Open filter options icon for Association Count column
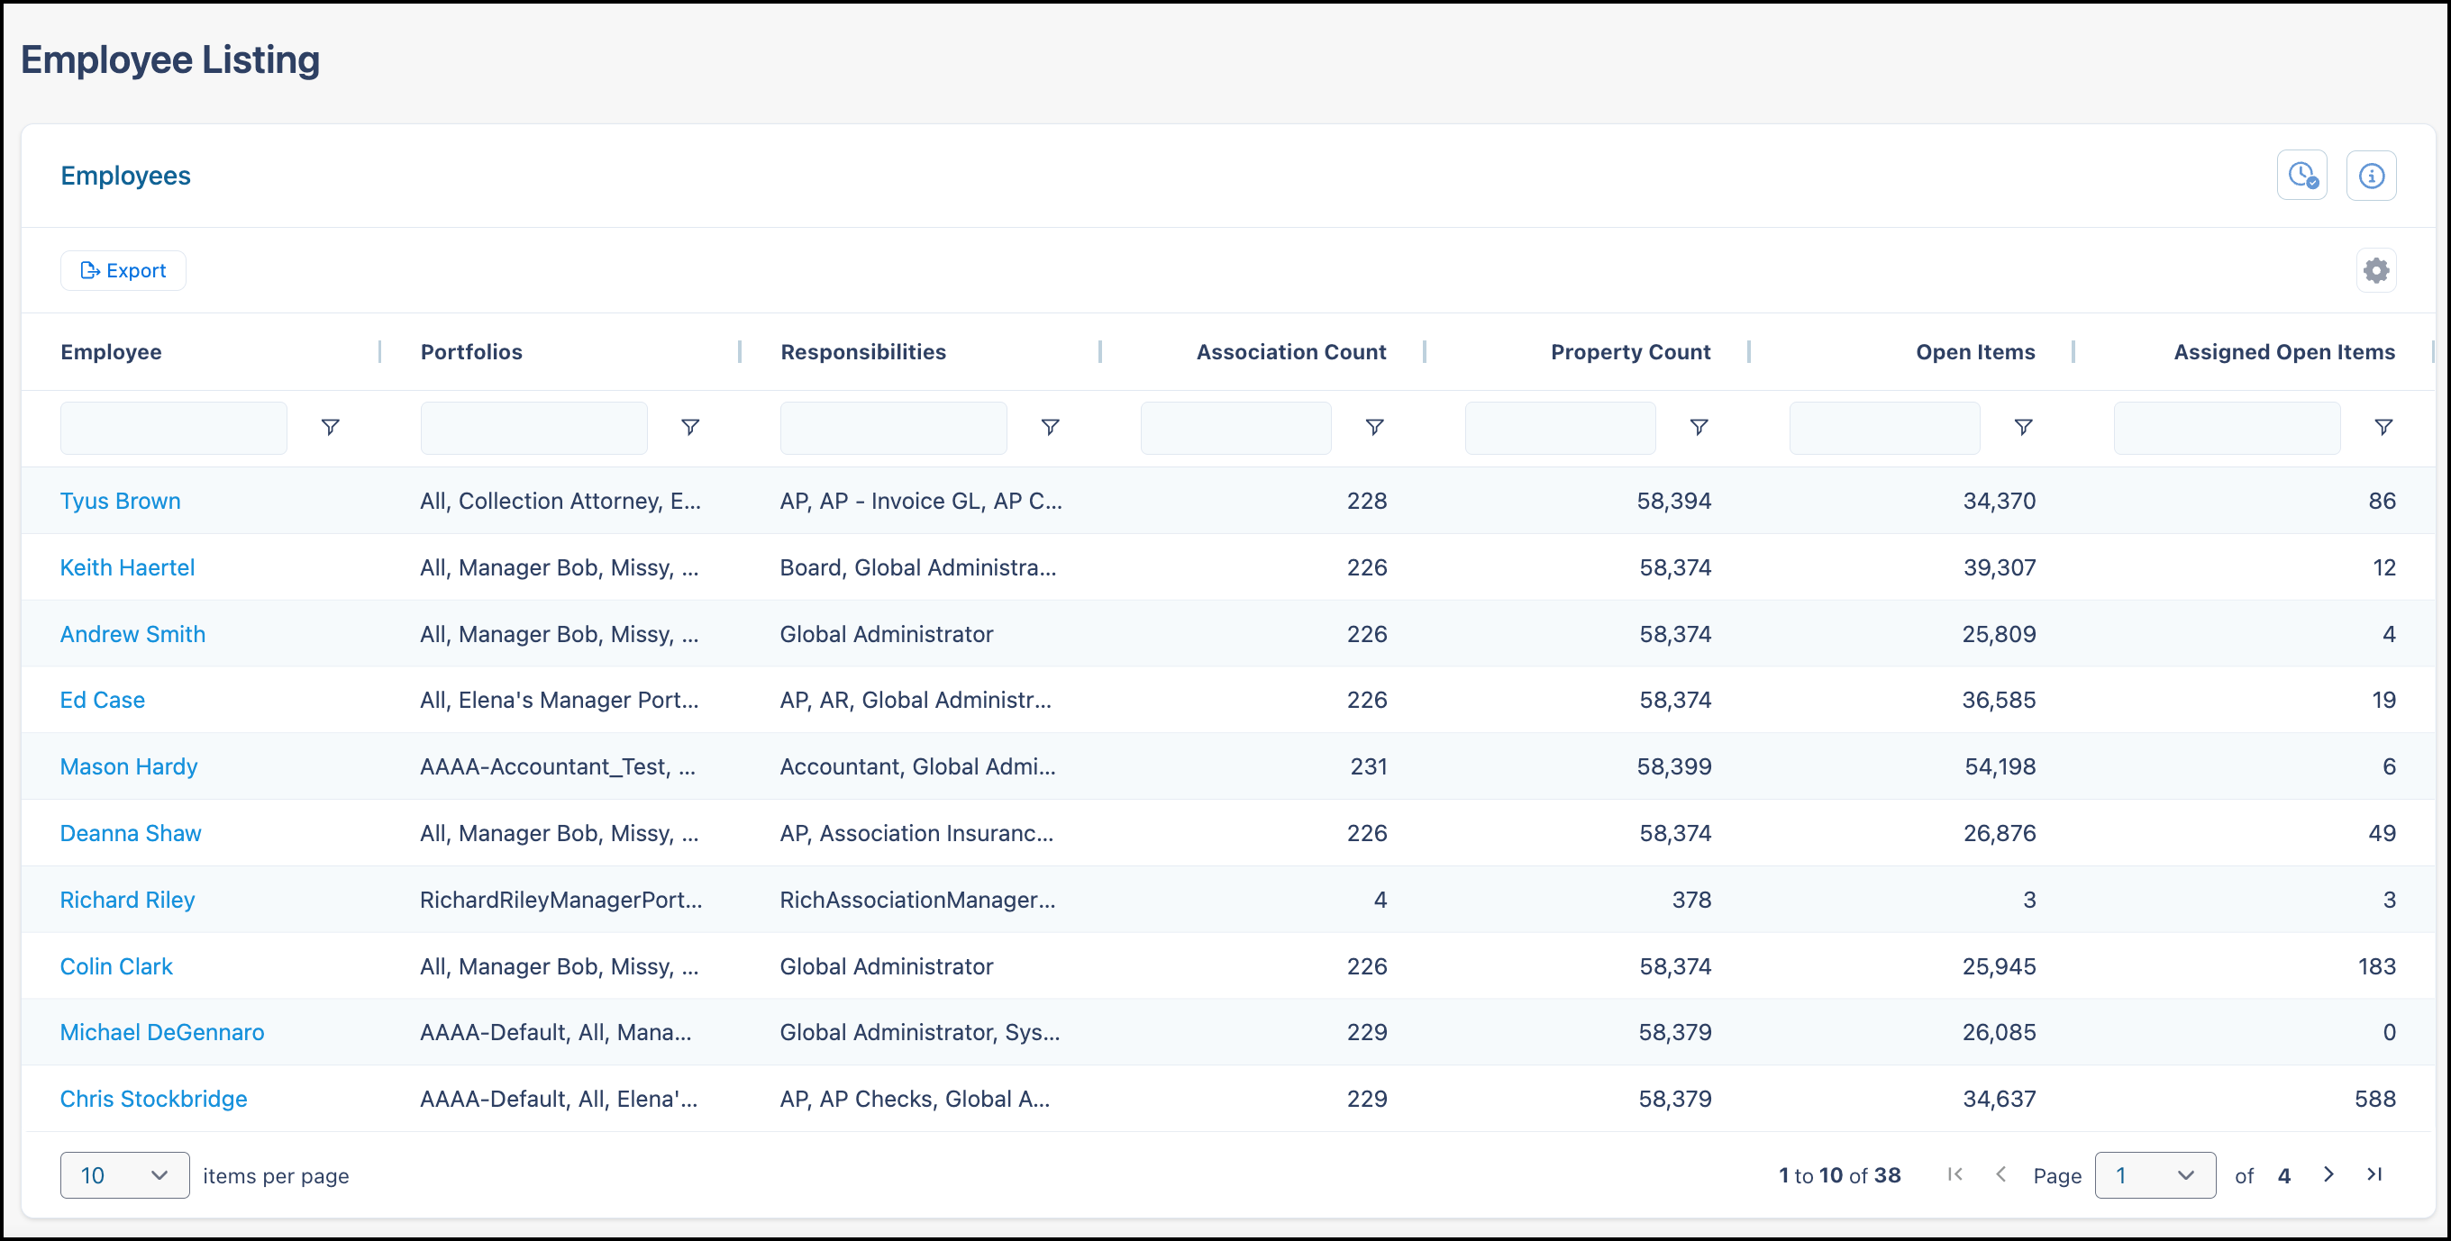The image size is (2451, 1241). [1375, 427]
